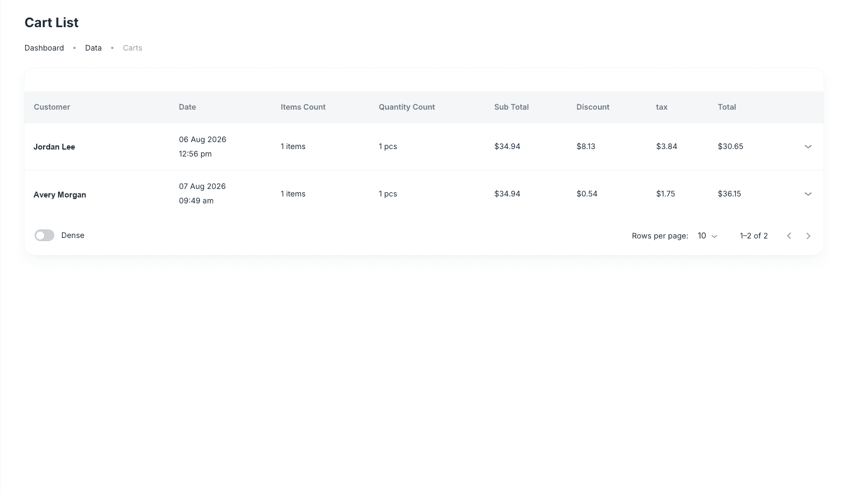This screenshot has width=847, height=494.
Task: Click the Customer column header
Action: coord(52,107)
